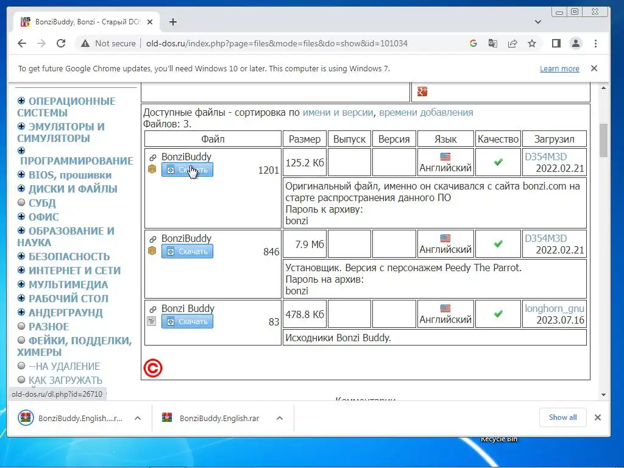Expand ЭМУЛЯТОРЫ И СИМУЛЯТОРЫ category
Screen dimensions: 624x468
click(21, 126)
